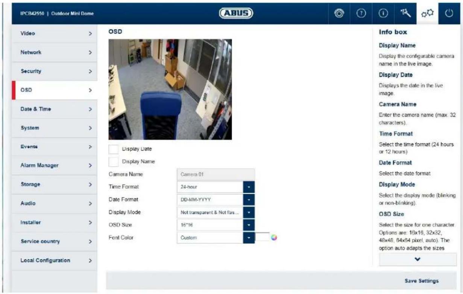Click the help question mark icon
The image size is (463, 294).
[x=361, y=14]
